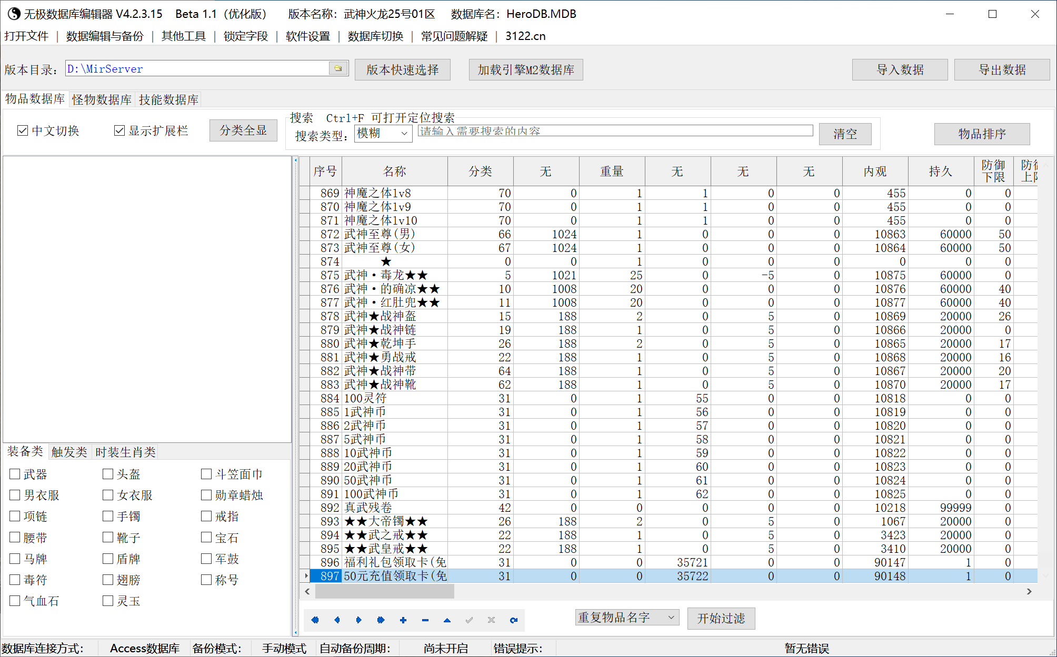
Task: Click the 加载引擎M2数据库 button
Action: tap(526, 69)
